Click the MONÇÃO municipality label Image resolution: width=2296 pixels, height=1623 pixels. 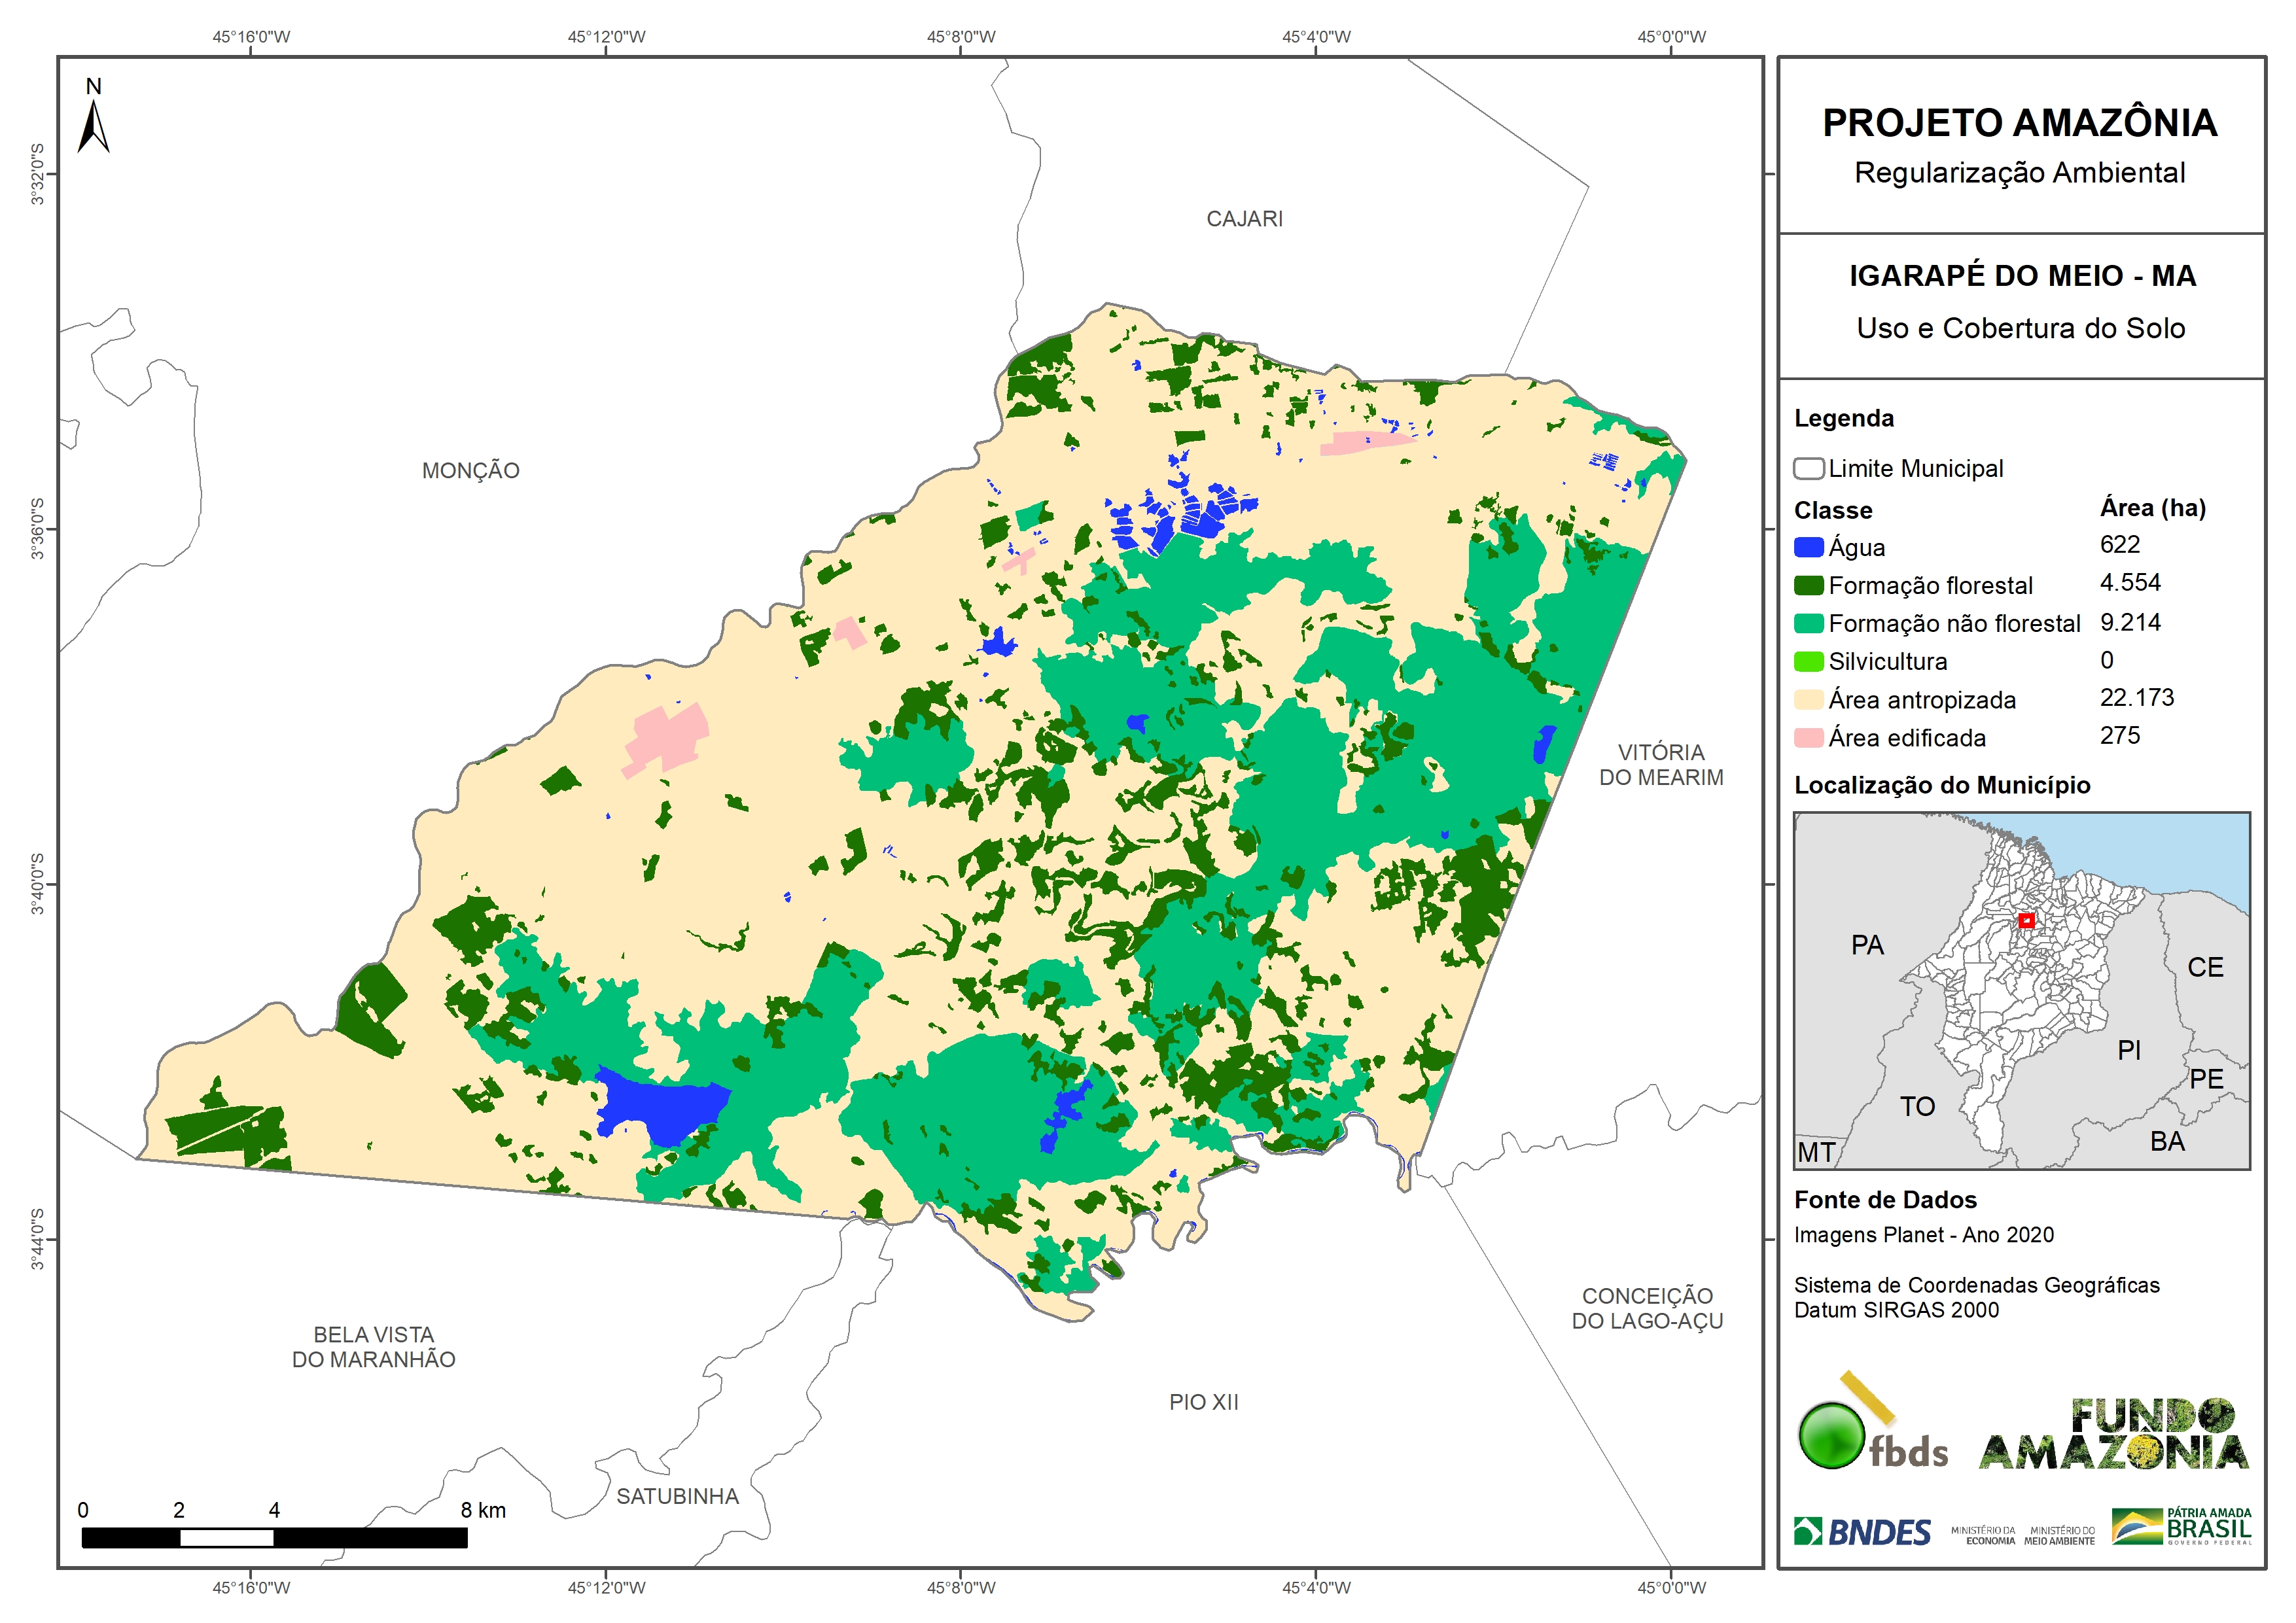(470, 471)
